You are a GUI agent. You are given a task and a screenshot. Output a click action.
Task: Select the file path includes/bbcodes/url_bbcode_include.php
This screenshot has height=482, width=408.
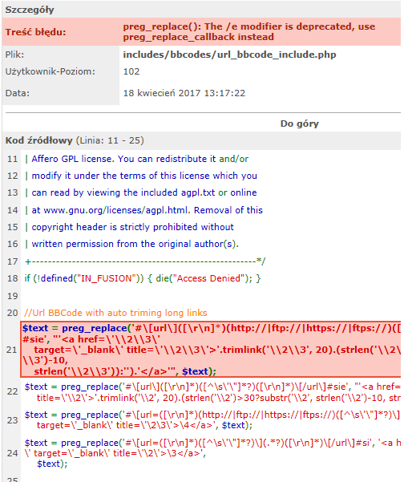(229, 55)
